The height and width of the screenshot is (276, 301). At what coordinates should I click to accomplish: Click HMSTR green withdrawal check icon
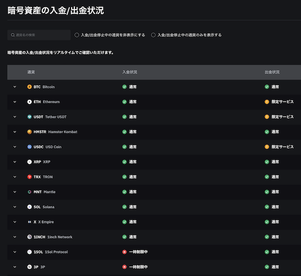[267, 132]
